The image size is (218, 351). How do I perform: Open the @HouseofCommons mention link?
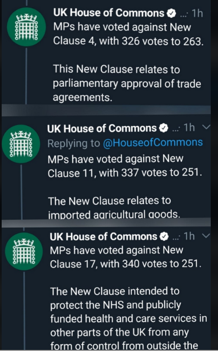tap(153, 142)
